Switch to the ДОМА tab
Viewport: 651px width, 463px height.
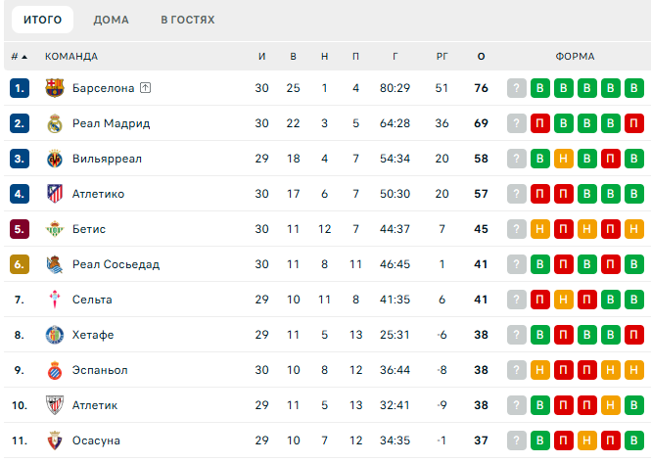coord(111,20)
